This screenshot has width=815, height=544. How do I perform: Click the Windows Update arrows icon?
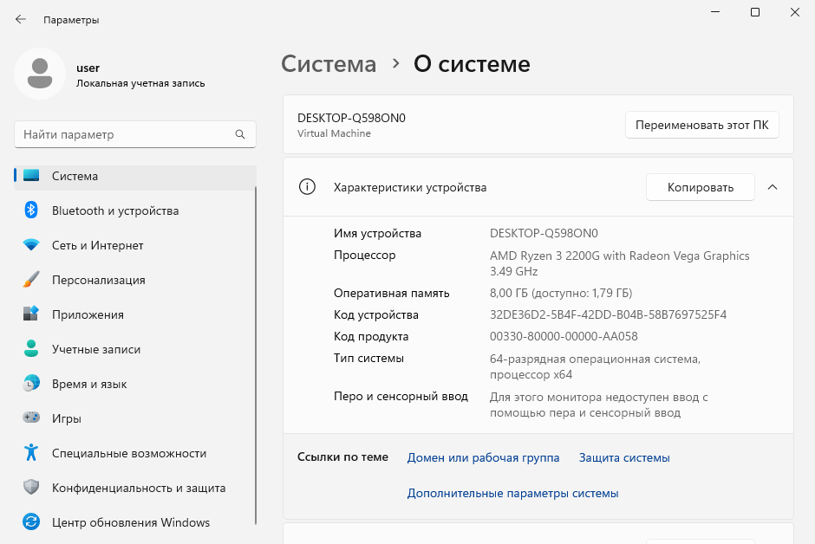[31, 521]
